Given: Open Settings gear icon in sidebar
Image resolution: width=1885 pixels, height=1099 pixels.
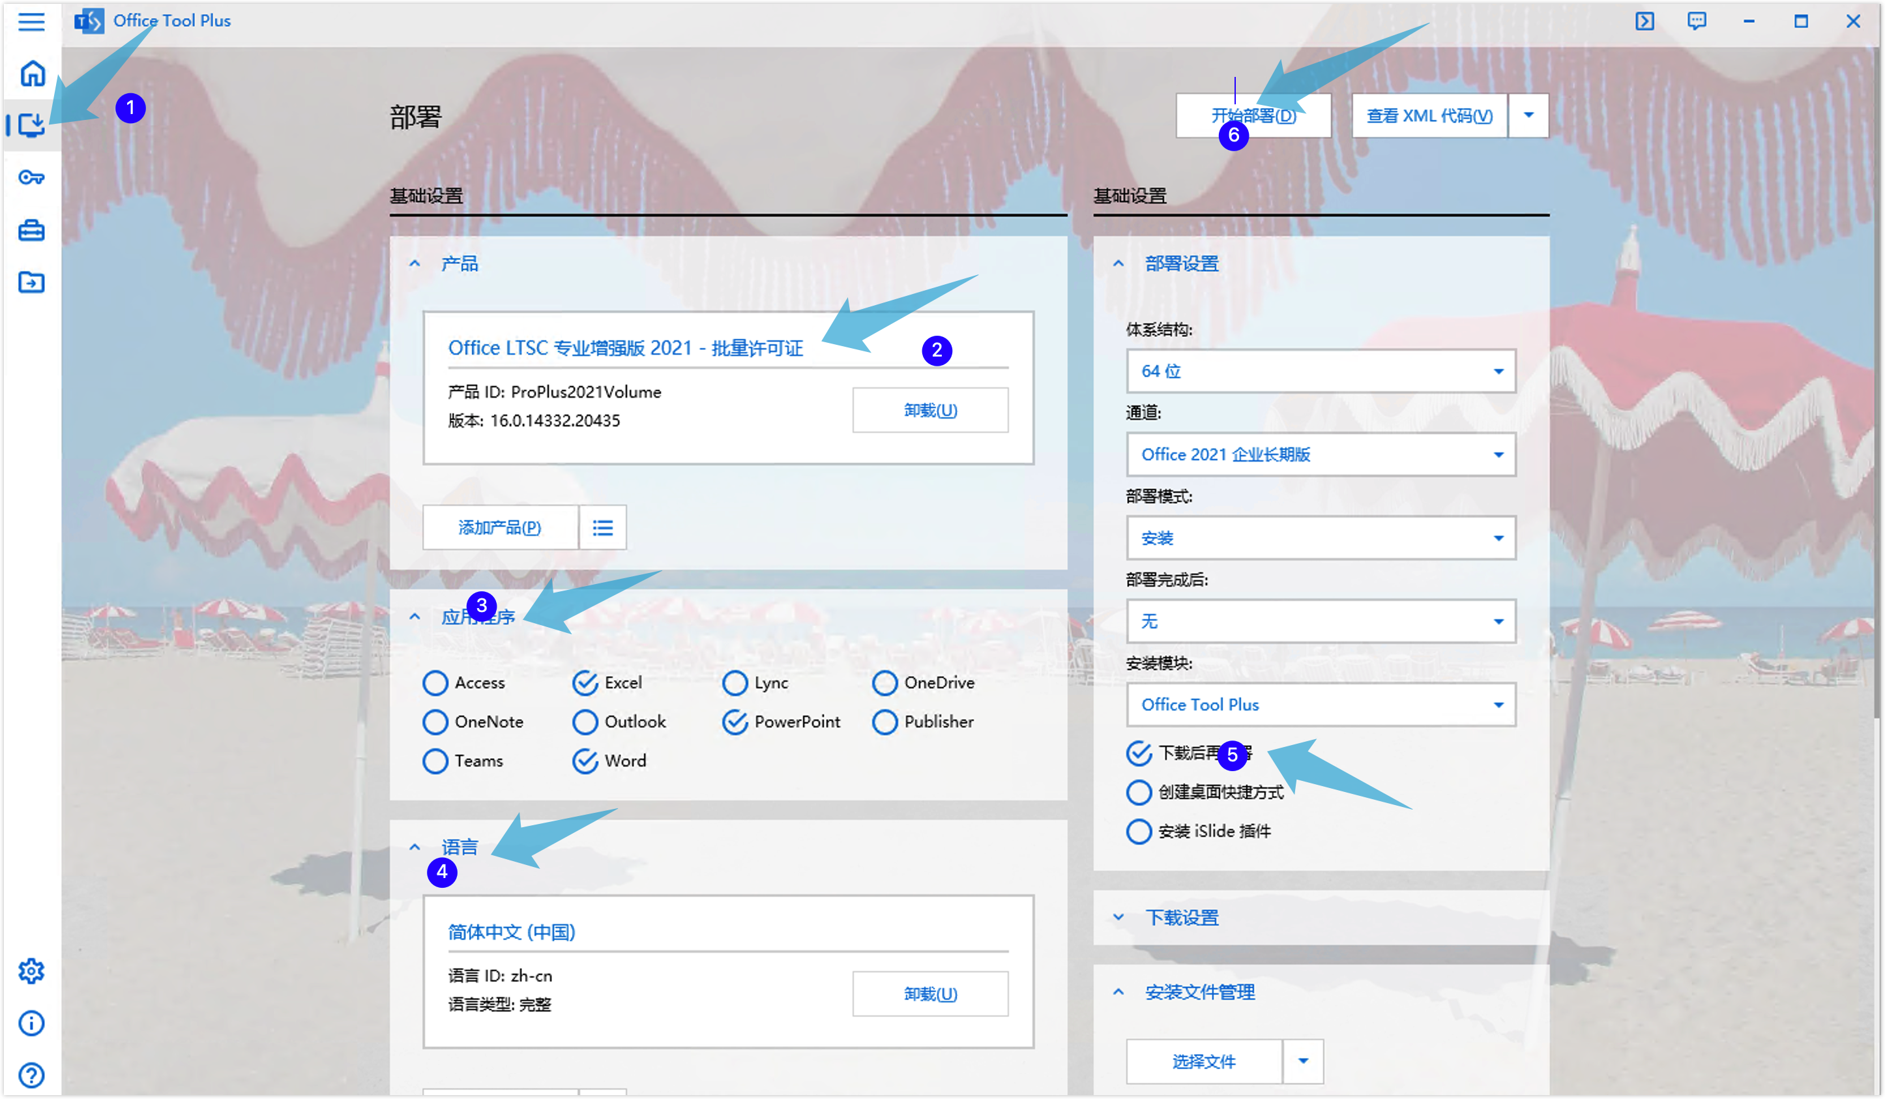Looking at the screenshot, I should click(x=31, y=971).
